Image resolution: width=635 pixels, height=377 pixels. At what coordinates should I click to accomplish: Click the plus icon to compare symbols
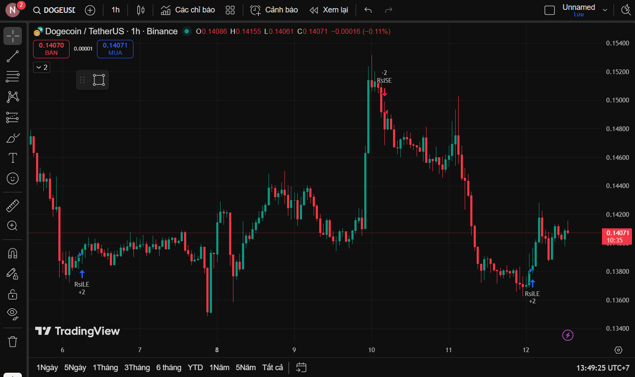click(x=90, y=10)
